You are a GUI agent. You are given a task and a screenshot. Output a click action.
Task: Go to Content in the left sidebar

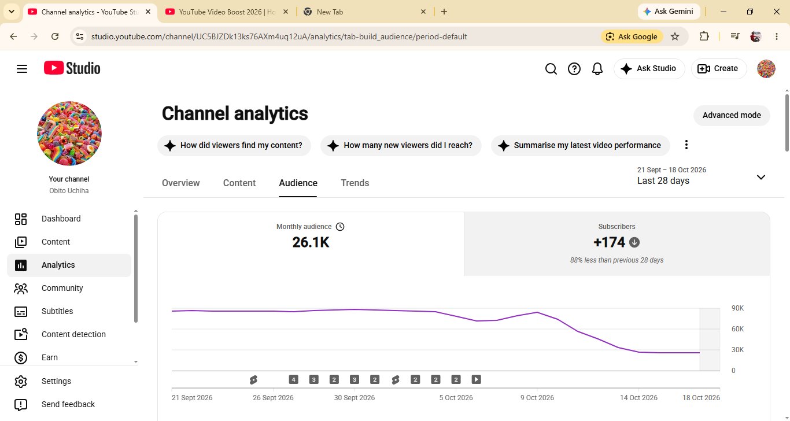pos(69,242)
